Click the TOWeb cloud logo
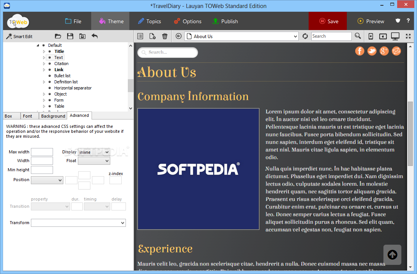The image size is (417, 274). [18, 21]
